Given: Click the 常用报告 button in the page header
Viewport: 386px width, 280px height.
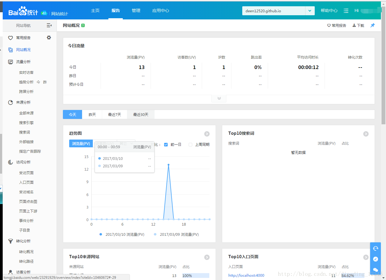Looking at the screenshot, I should click(337, 25).
